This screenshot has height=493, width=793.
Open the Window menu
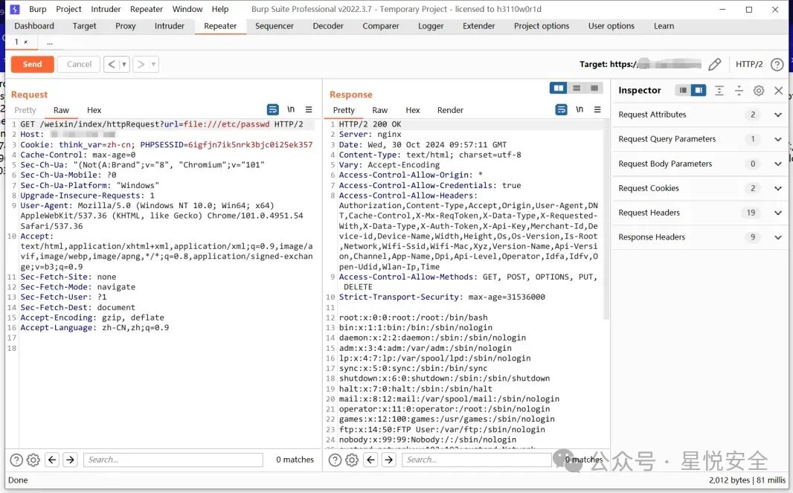point(187,9)
